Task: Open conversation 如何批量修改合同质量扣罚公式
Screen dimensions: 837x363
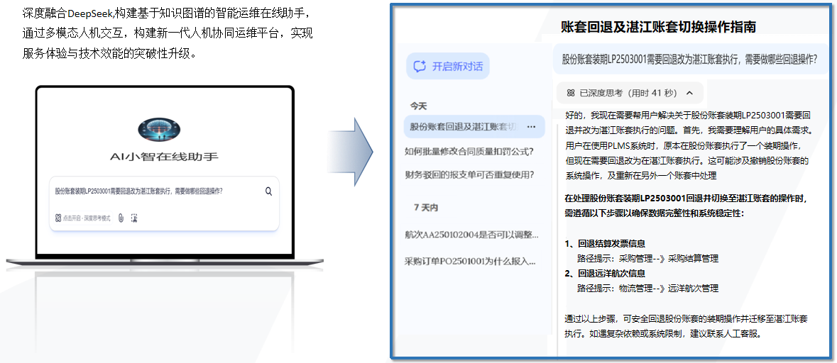Action: coord(469,150)
